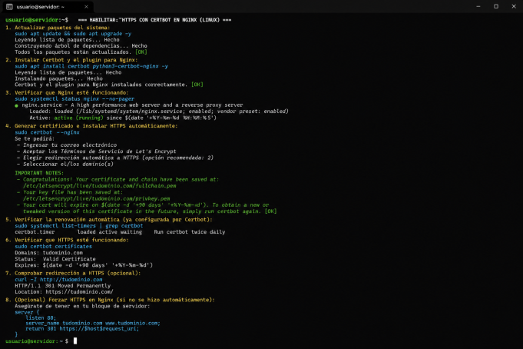Click 'Location: https://tudominio.com/' line

tap(64, 291)
